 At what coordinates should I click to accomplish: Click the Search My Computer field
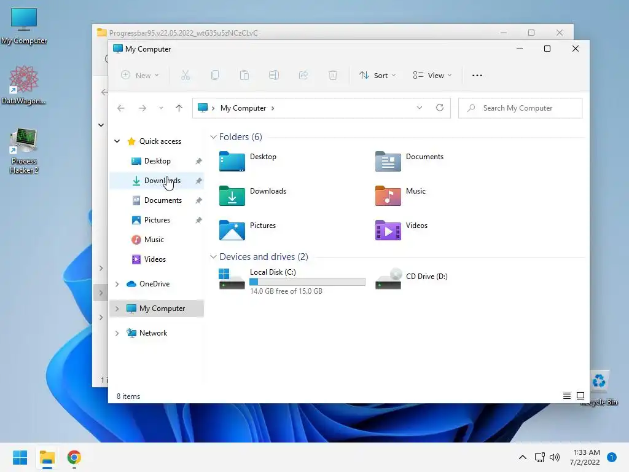(x=520, y=108)
